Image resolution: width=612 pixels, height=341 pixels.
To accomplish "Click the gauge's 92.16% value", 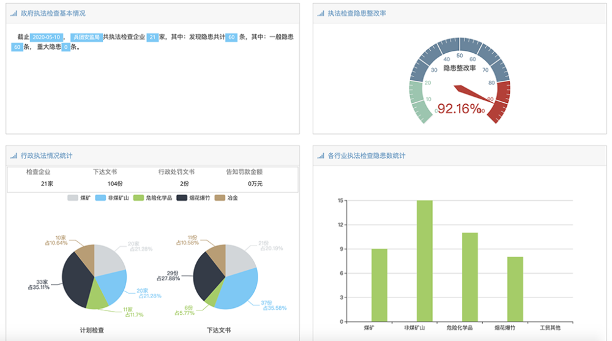I will tap(459, 109).
